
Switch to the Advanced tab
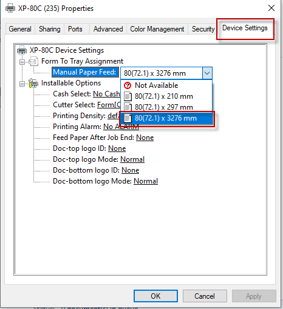click(108, 29)
